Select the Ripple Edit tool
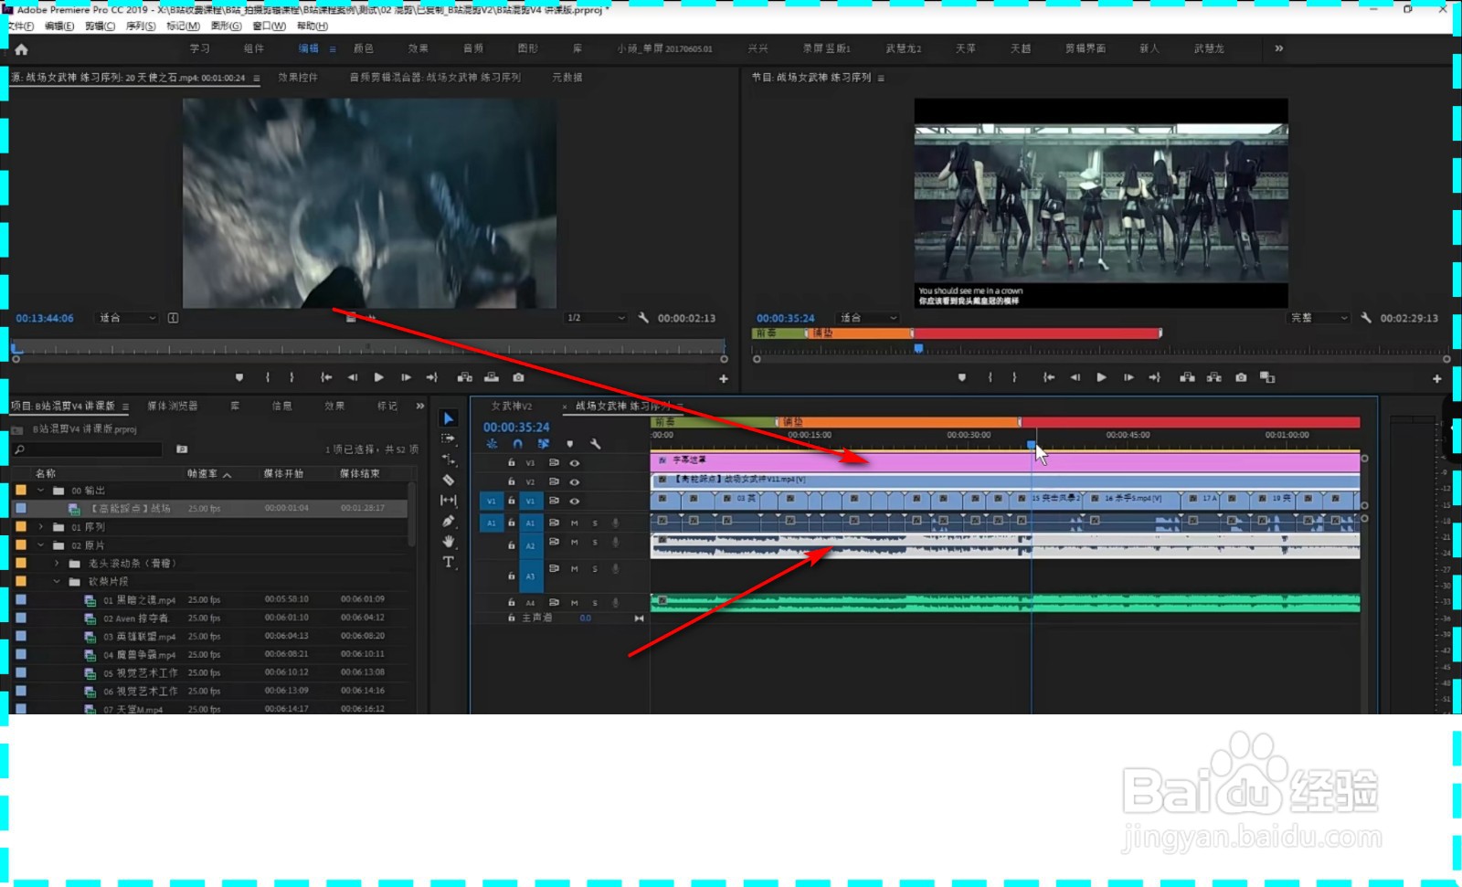1462x887 pixels. pyautogui.click(x=448, y=459)
